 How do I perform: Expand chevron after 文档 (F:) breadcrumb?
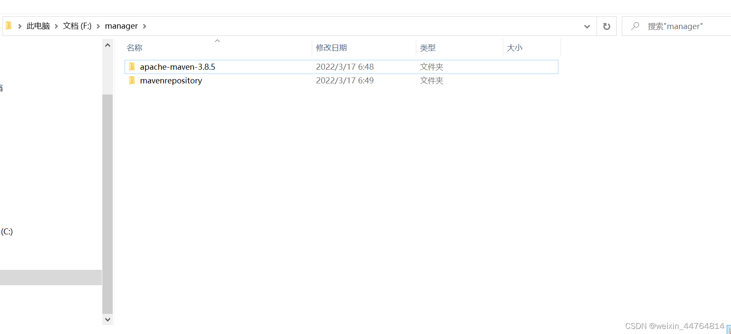(98, 26)
